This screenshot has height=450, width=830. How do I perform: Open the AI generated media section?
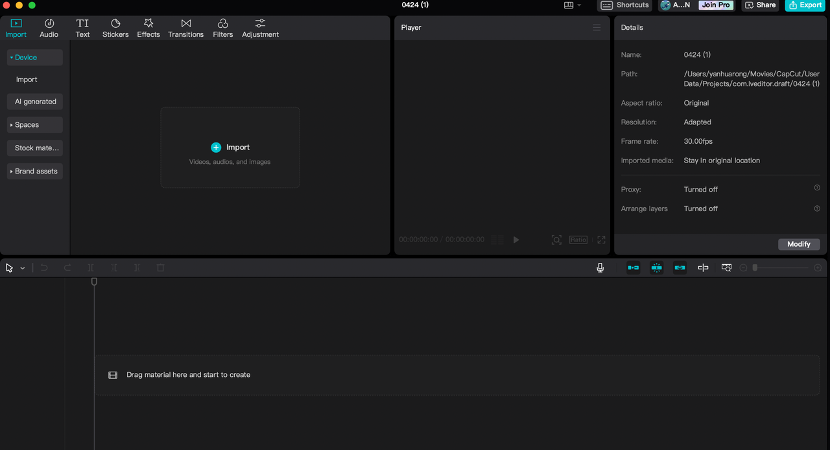point(35,102)
